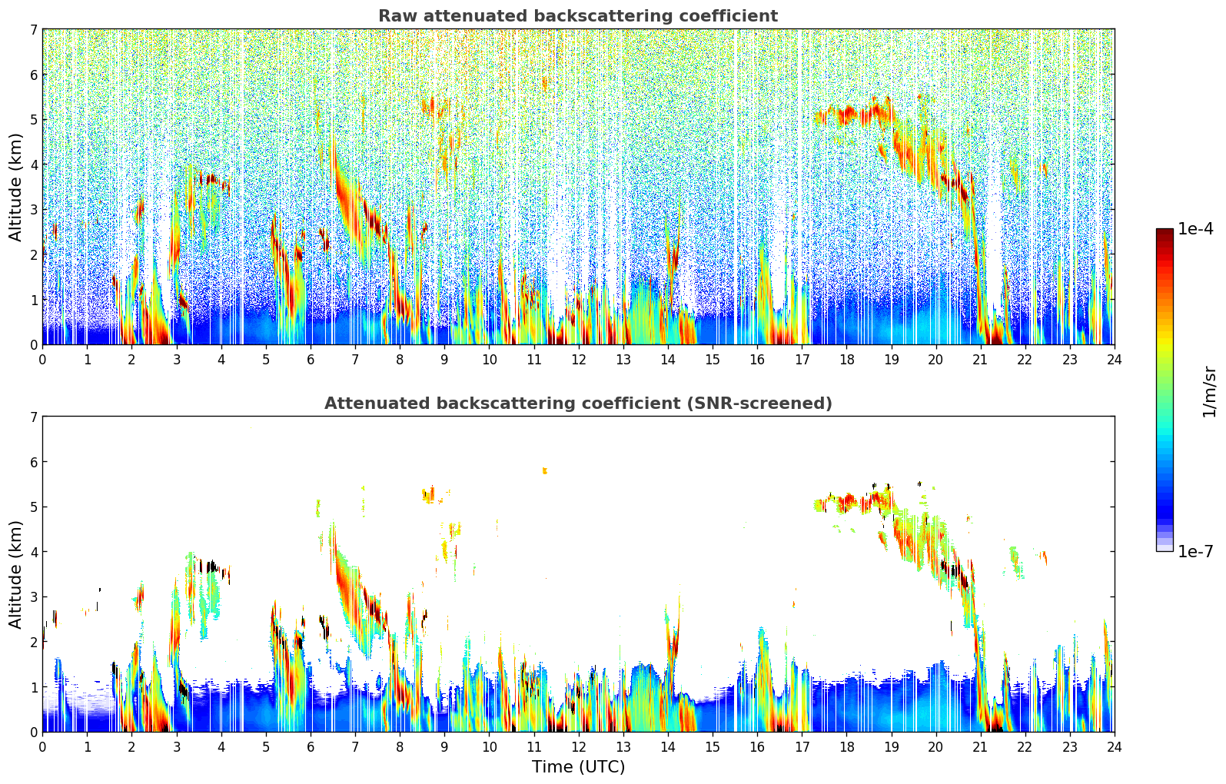The image size is (1226, 784).
Task: Select the 'Time (UTC)' axis label
Action: (578, 767)
